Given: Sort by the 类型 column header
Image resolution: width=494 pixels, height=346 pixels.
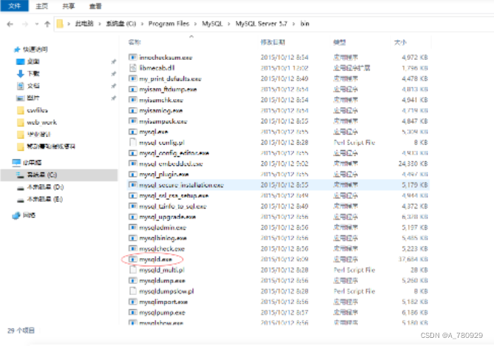Looking at the screenshot, I should (x=339, y=42).
